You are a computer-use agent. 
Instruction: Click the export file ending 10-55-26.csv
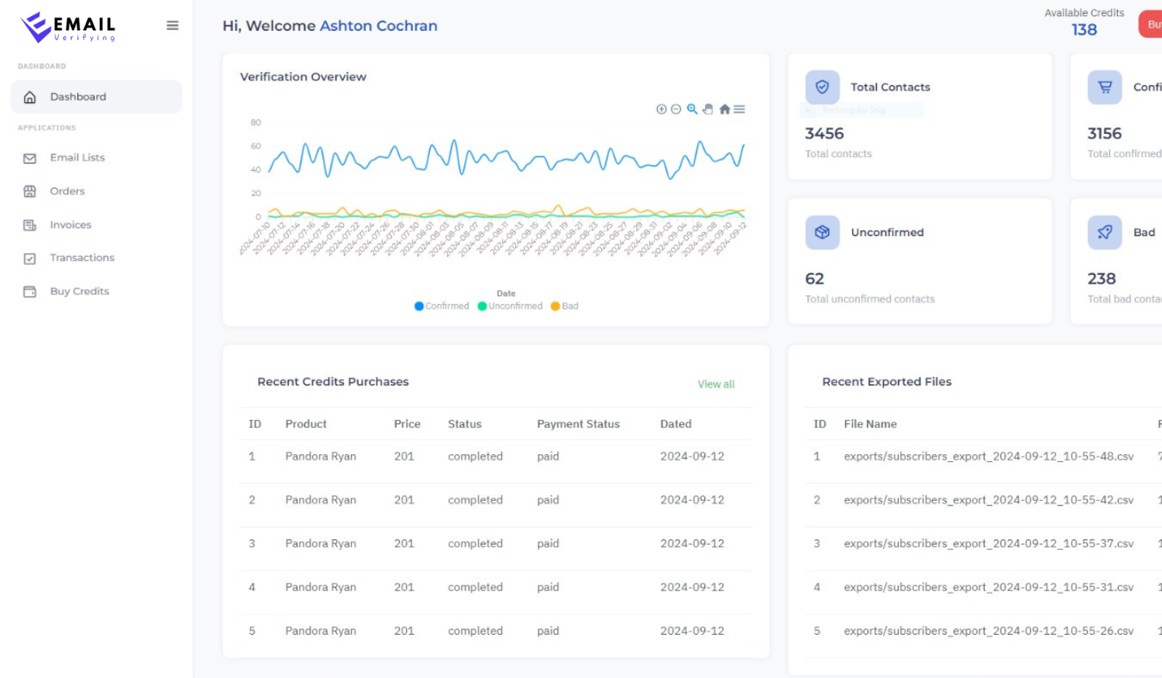coord(988,631)
